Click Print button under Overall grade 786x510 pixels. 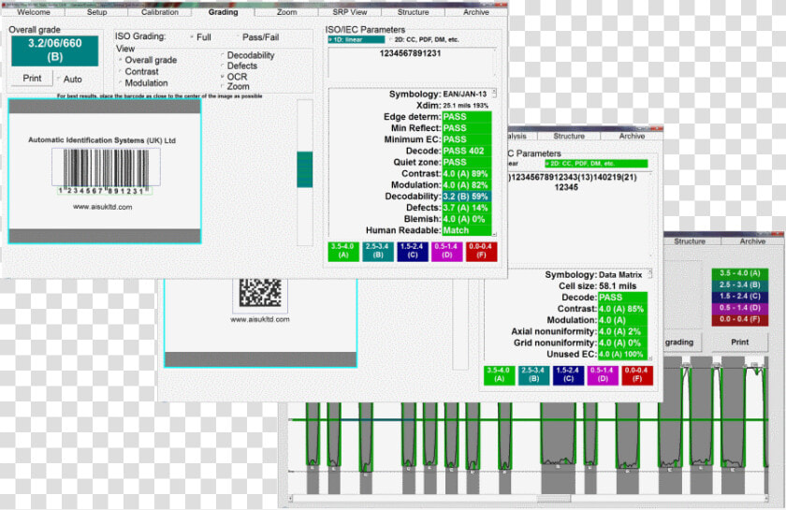pyautogui.click(x=32, y=79)
